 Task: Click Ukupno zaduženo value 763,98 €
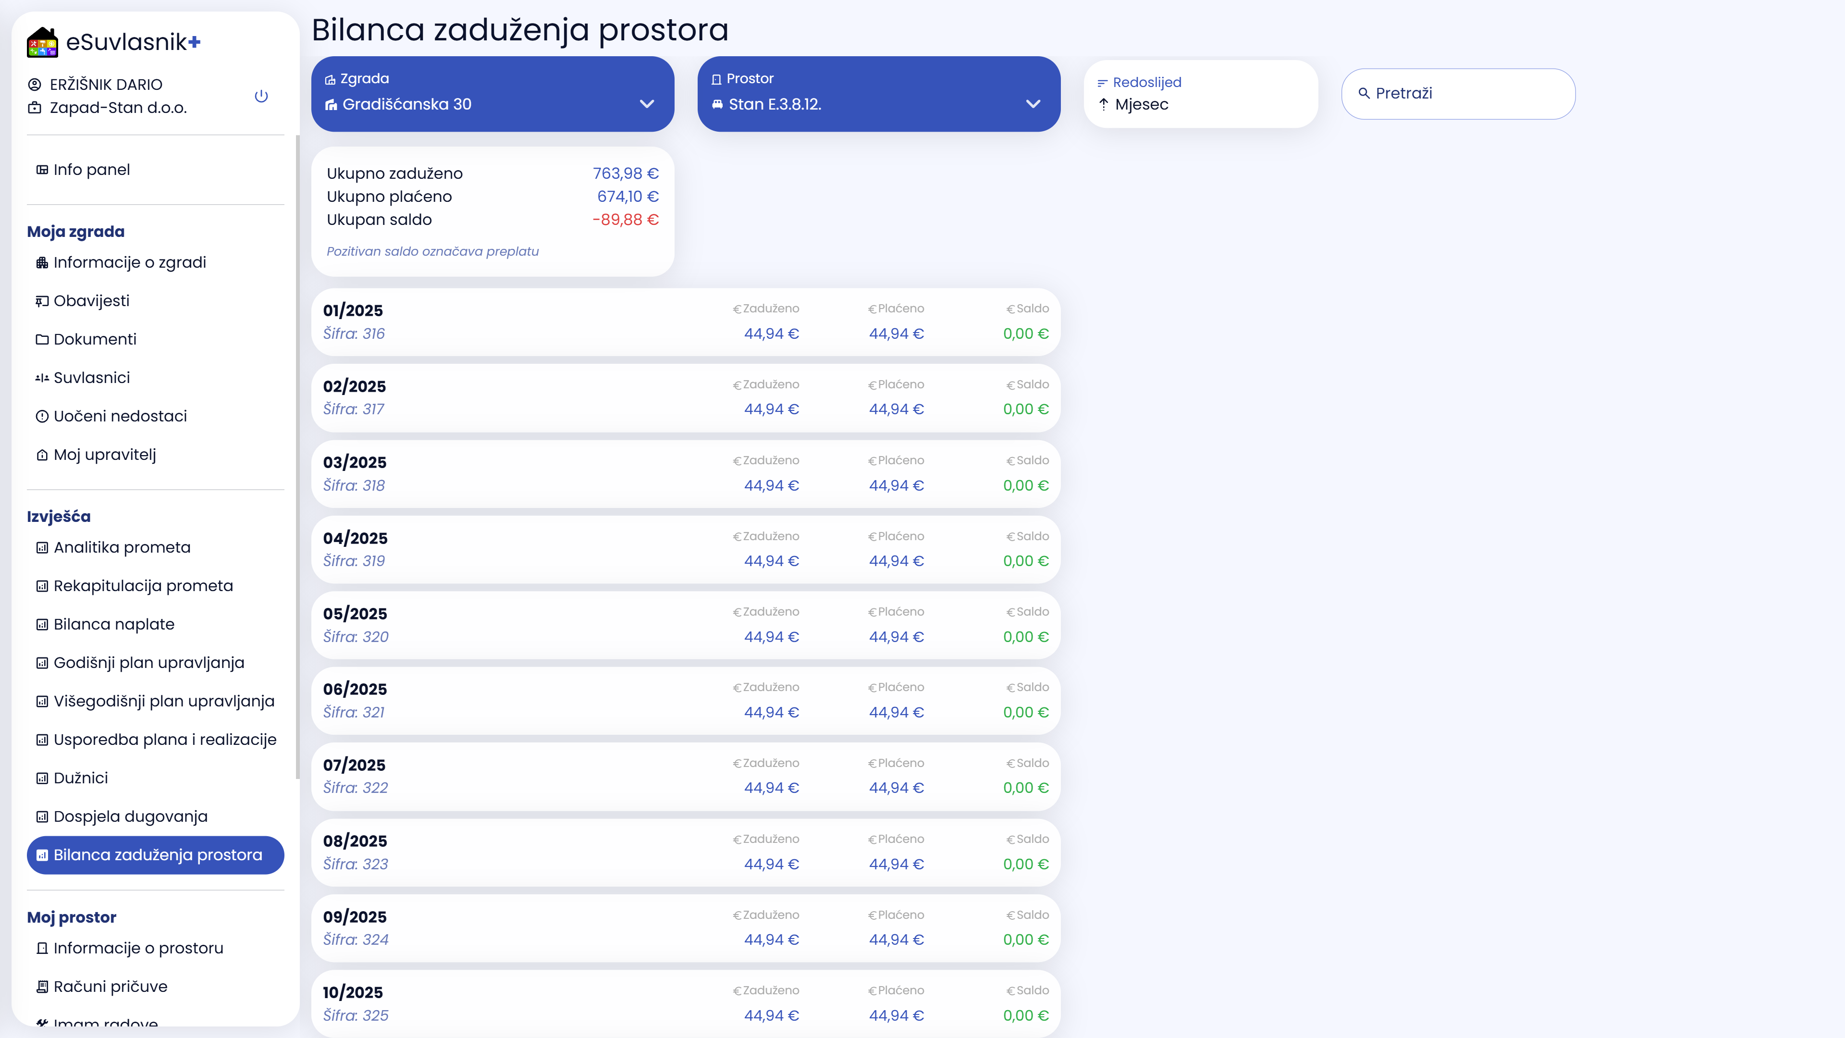tap(625, 173)
